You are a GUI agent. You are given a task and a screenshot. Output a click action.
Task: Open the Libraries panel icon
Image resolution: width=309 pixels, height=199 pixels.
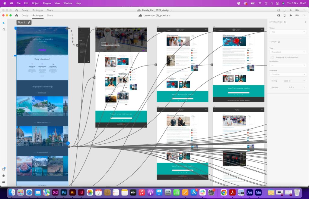(x=4, y=169)
